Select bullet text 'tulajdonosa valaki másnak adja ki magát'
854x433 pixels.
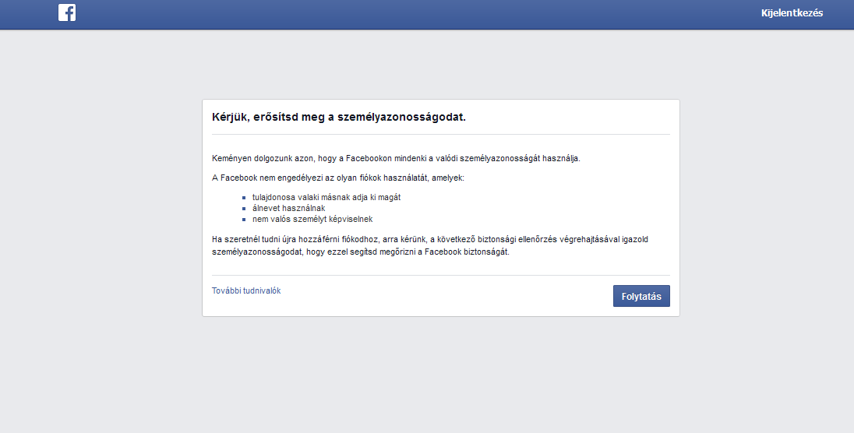pyautogui.click(x=326, y=197)
